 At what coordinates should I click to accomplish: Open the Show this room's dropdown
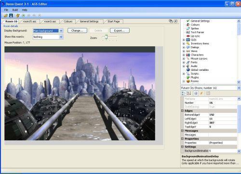pyautogui.click(x=61, y=37)
